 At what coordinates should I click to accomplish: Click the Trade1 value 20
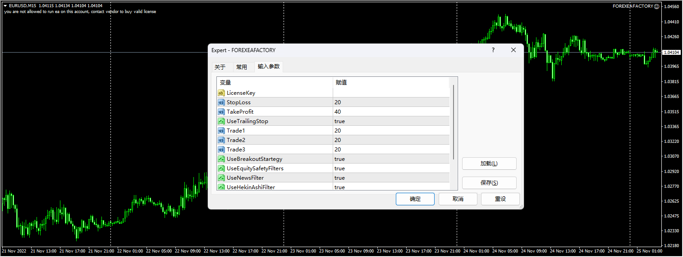click(x=338, y=131)
